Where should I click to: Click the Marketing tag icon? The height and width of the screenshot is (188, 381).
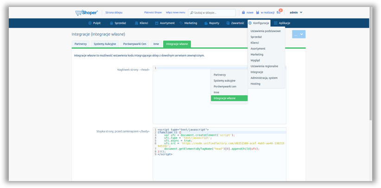click(x=181, y=23)
